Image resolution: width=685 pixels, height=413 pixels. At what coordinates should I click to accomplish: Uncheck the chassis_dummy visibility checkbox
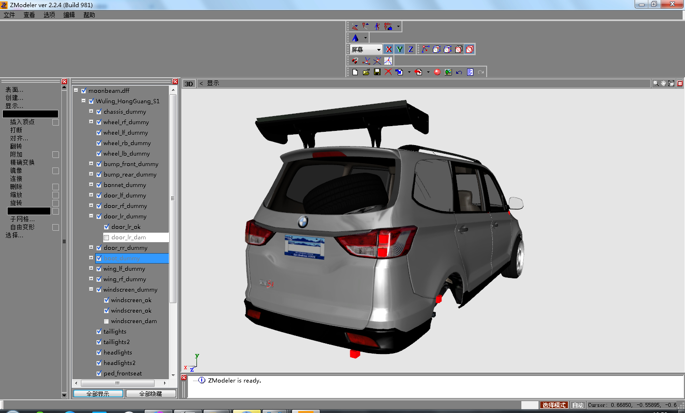(x=99, y=112)
